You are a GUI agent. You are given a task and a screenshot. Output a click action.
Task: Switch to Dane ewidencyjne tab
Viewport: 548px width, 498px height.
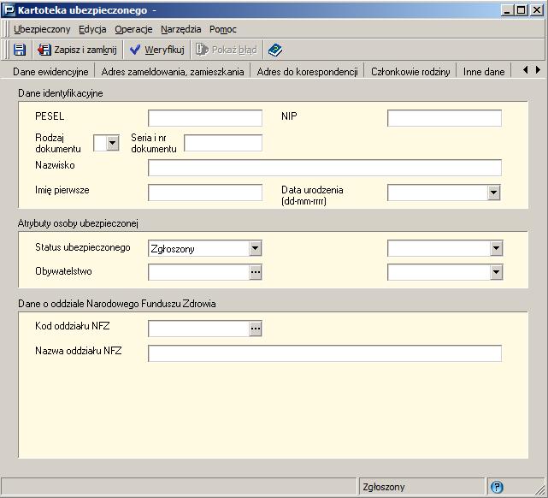[50, 72]
